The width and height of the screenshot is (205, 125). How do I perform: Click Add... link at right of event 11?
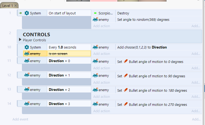(x=196, y=68)
